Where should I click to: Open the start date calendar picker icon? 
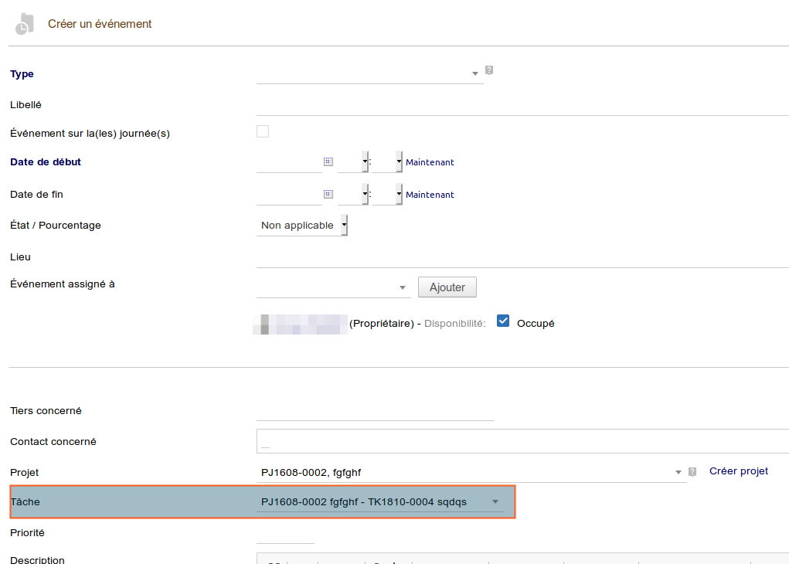328,162
